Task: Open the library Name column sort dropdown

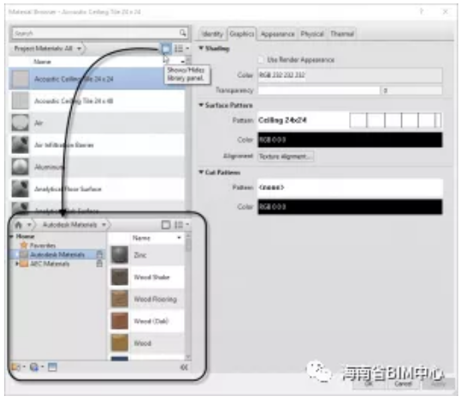Action: click(179, 238)
